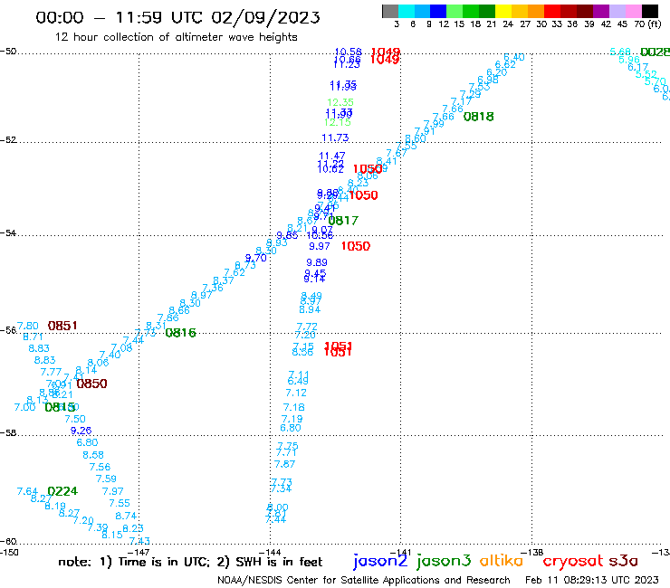Click the 8.94 wave height value
670x588 pixels.
tap(310, 309)
